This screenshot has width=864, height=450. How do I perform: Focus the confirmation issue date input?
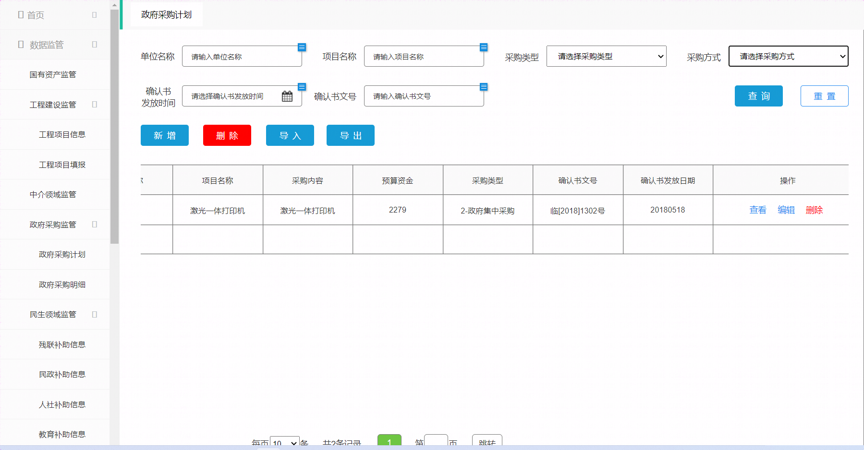pos(242,96)
